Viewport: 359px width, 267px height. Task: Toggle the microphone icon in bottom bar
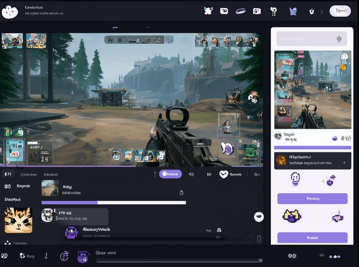click(46, 256)
